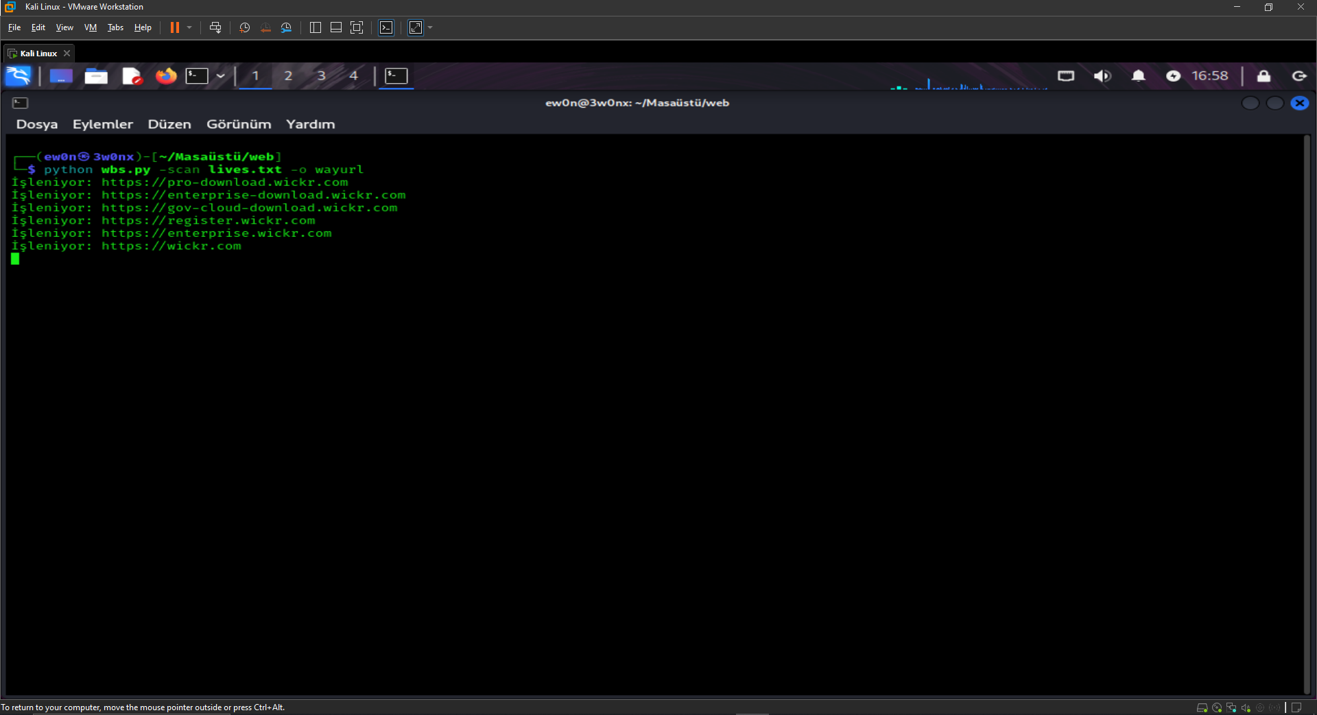Select the Kali Linux VM tab

[39, 54]
